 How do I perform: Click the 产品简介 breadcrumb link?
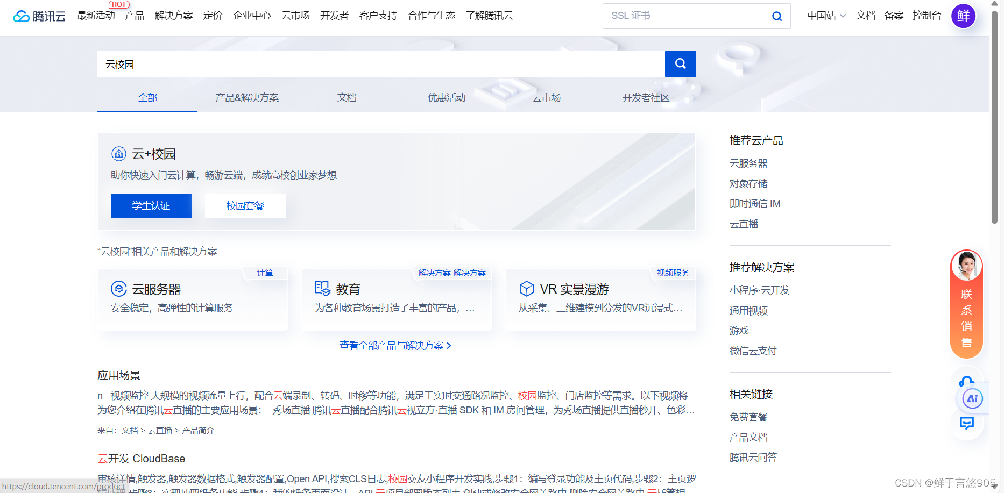[198, 431]
